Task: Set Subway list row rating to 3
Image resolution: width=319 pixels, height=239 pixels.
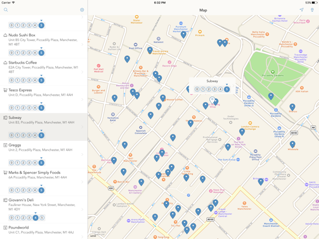Action: point(29,135)
